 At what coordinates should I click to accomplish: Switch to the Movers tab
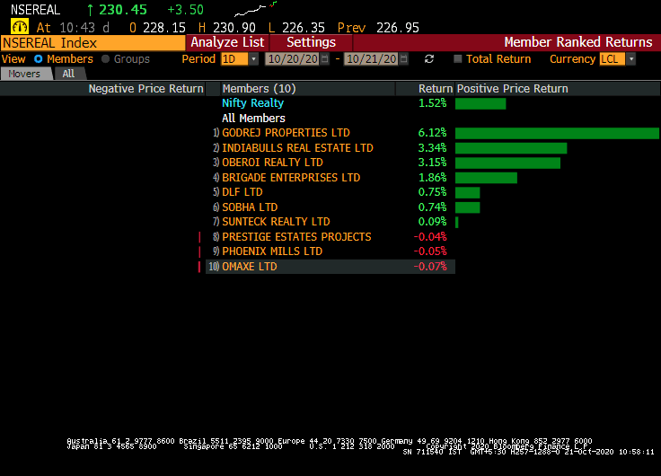[x=24, y=74]
